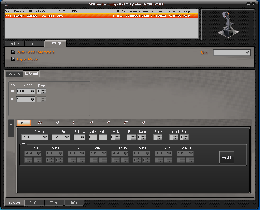Select external slot #5 -
This screenshot has width=260, height=210.
tap(92, 123)
